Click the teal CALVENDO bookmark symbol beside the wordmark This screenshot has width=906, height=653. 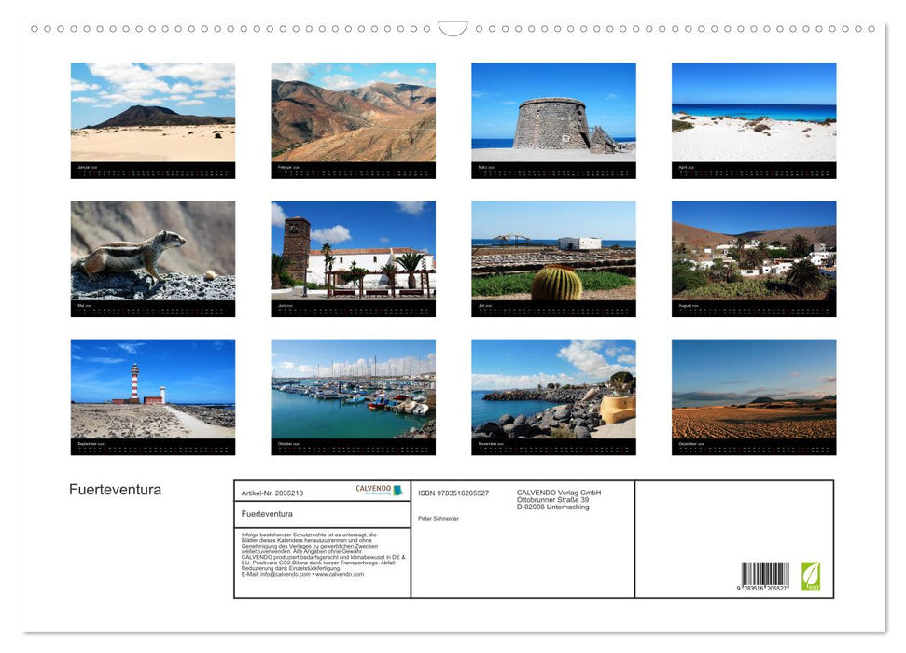pyautogui.click(x=398, y=490)
